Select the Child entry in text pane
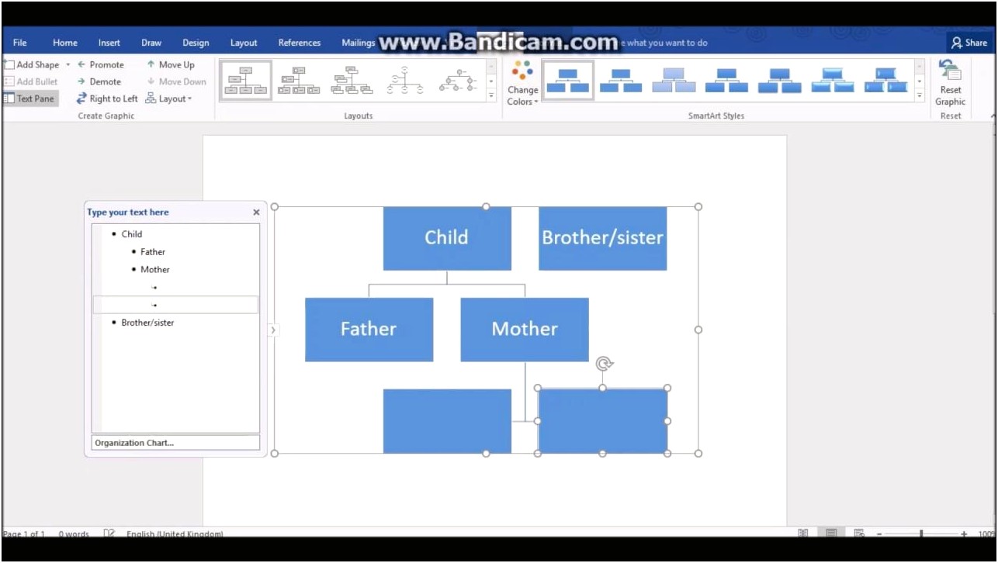 [132, 233]
